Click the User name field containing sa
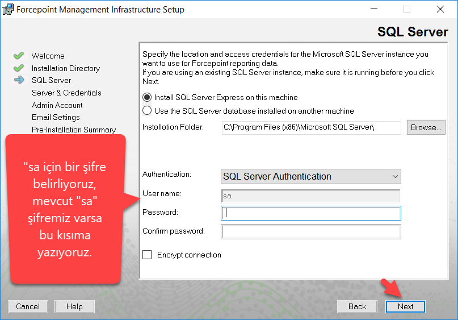This screenshot has width=458, height=320. [311, 196]
